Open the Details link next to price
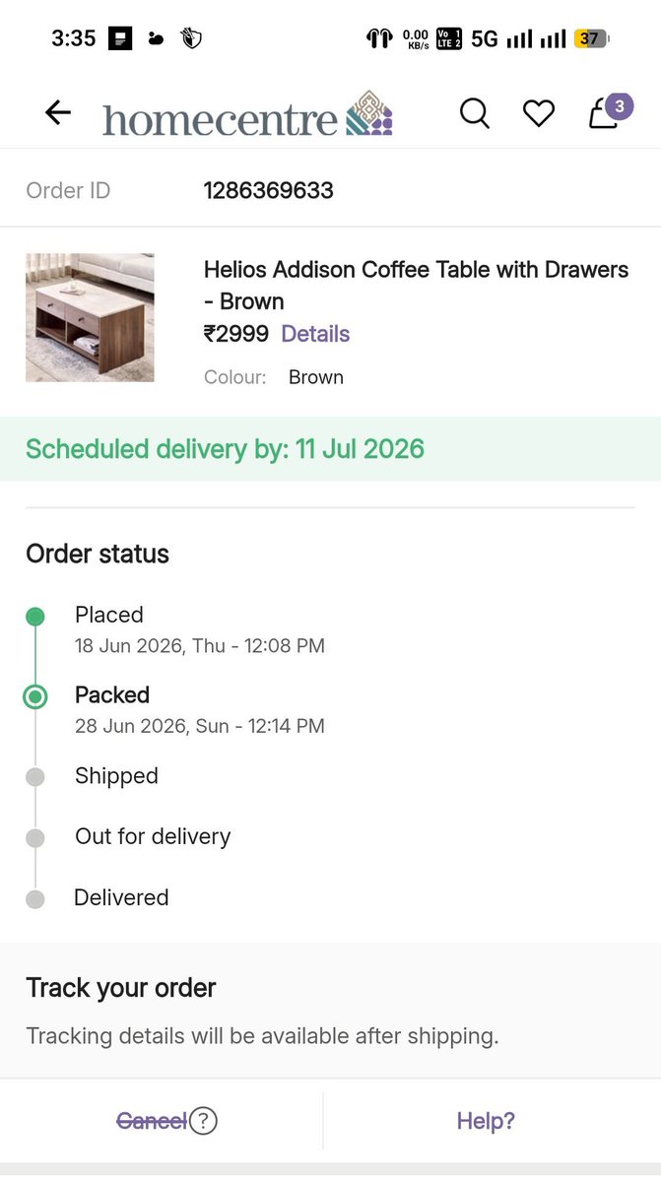Viewport: 661px width, 1182px height. tap(315, 334)
